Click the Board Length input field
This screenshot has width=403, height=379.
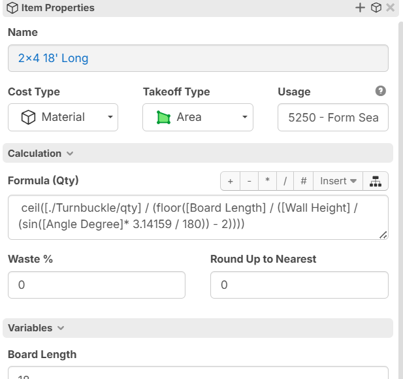[198, 372]
